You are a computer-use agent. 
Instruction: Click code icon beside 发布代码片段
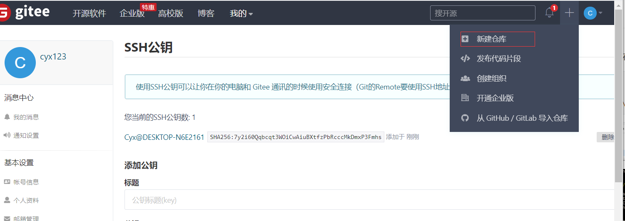(465, 59)
